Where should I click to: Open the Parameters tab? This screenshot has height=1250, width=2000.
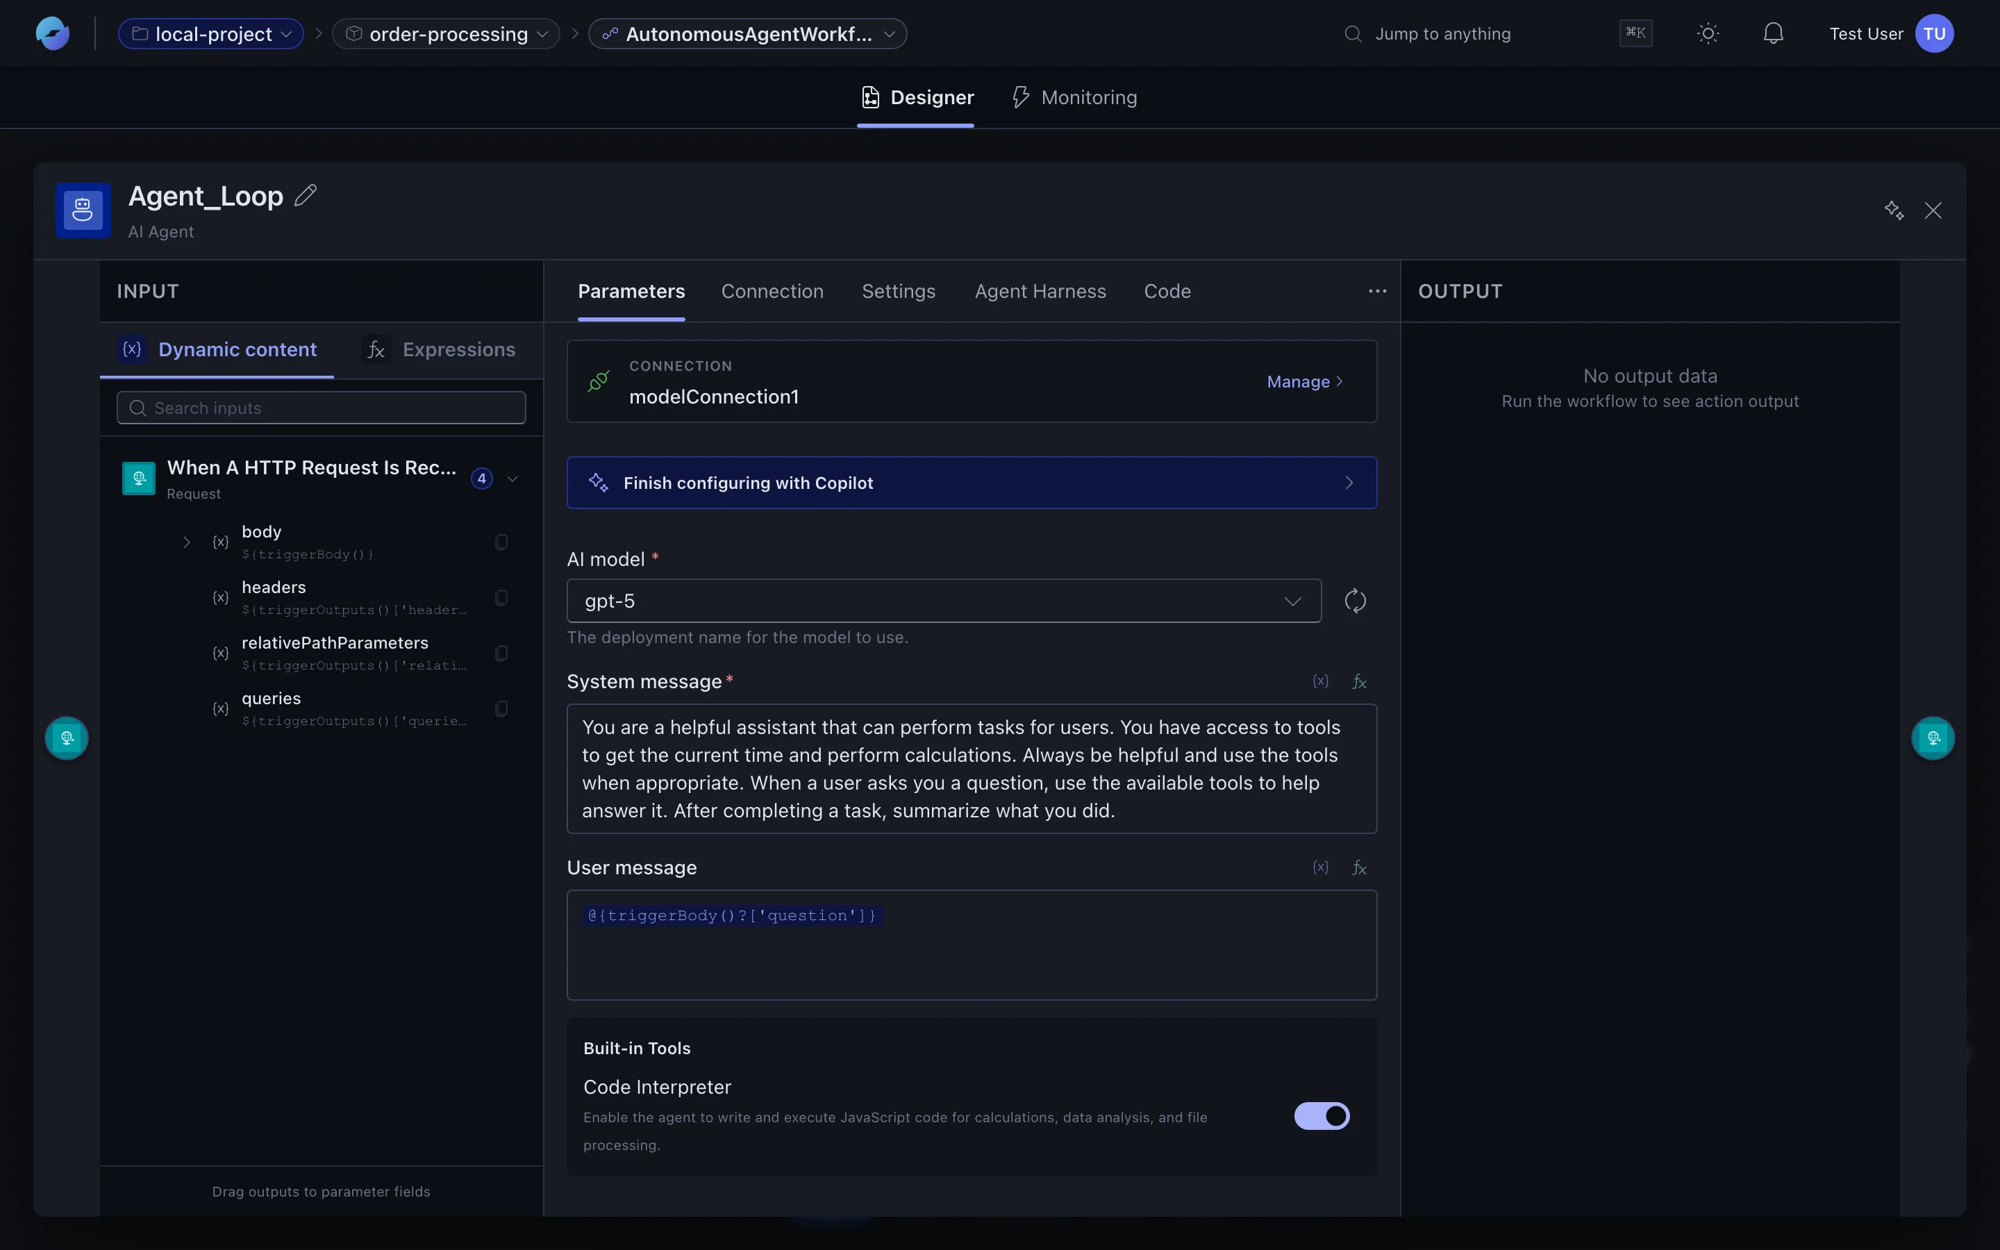point(631,291)
